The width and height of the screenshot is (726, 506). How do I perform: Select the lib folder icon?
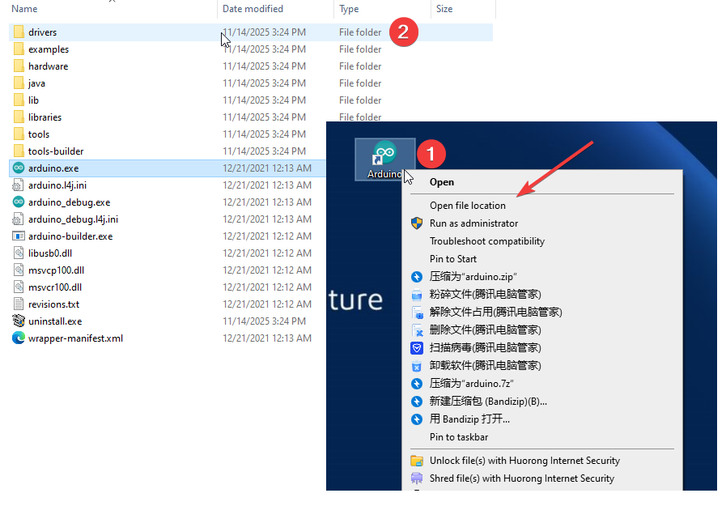[x=19, y=100]
